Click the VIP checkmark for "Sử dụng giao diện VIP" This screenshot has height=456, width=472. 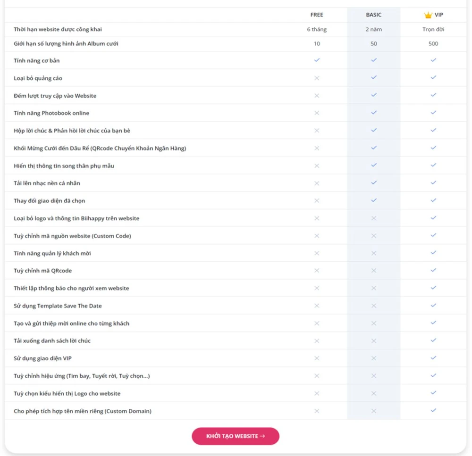click(x=433, y=358)
